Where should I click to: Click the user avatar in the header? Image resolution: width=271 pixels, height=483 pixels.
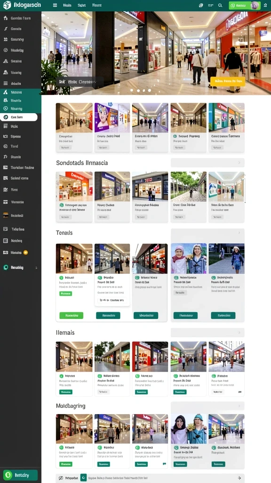coord(255,5)
